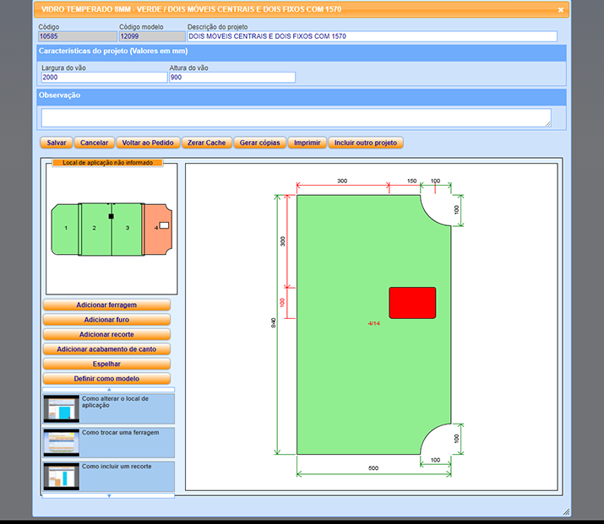Select glass panel 1 in the overview diagram
This screenshot has height=524, width=604.
(x=65, y=230)
